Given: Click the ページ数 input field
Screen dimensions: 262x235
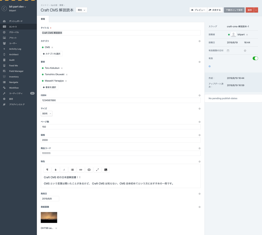Looking at the screenshot, I should coord(121,127).
